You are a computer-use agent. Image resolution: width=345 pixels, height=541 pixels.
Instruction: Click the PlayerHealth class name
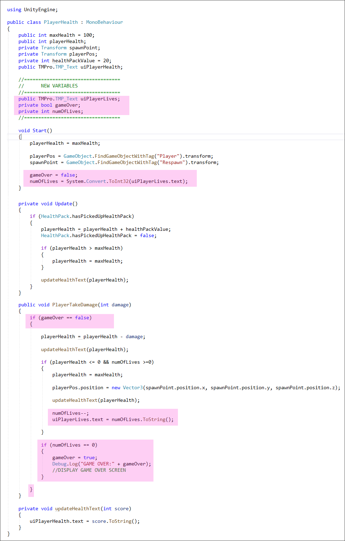pos(61,22)
